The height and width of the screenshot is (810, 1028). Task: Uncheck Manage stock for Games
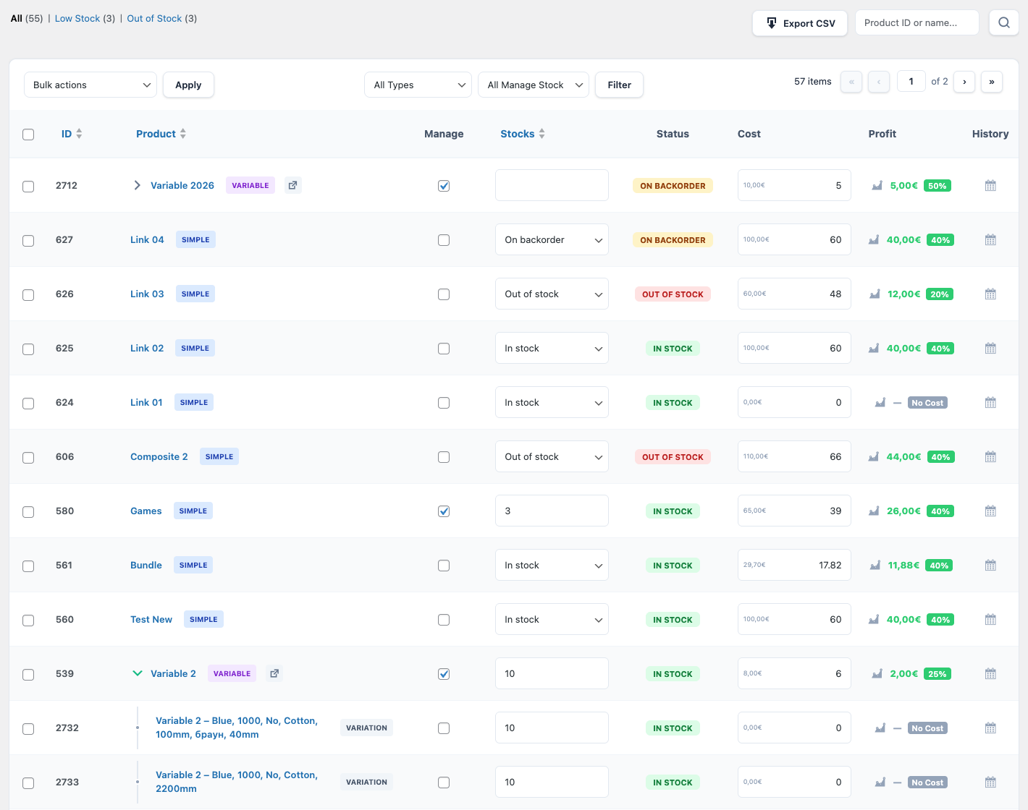tap(444, 511)
